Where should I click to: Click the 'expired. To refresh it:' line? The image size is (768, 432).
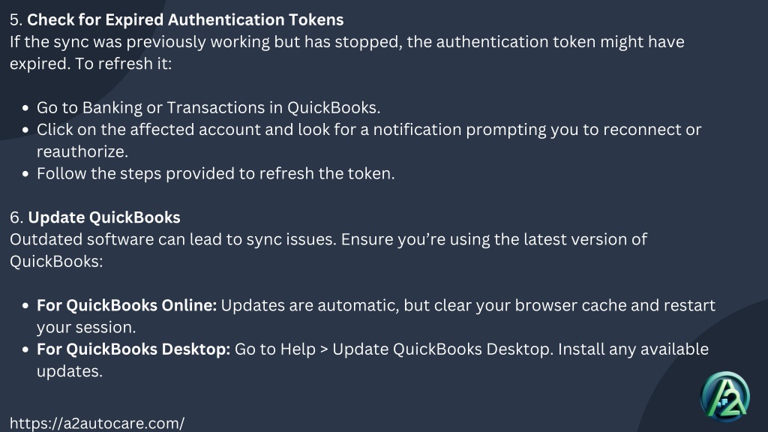tap(91, 64)
